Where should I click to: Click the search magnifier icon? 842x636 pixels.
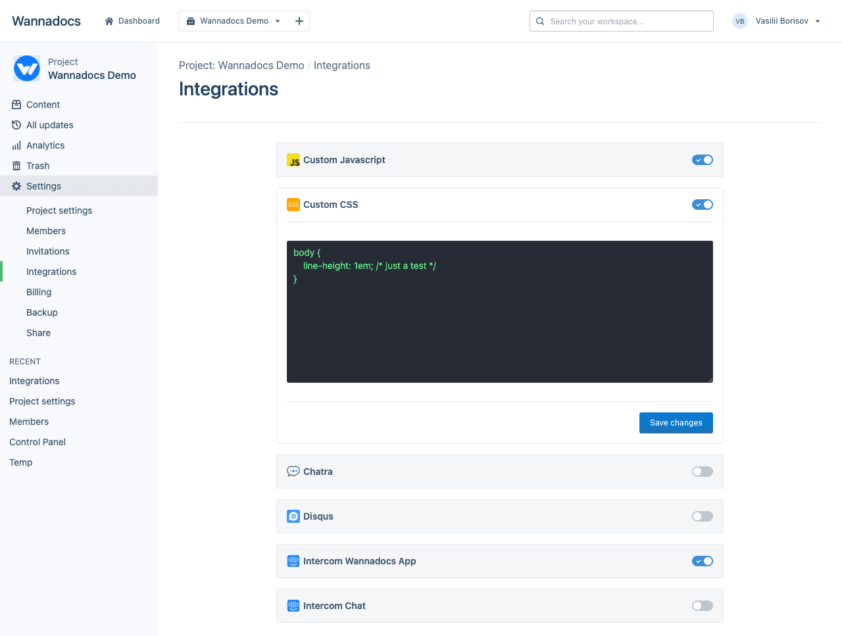point(540,21)
